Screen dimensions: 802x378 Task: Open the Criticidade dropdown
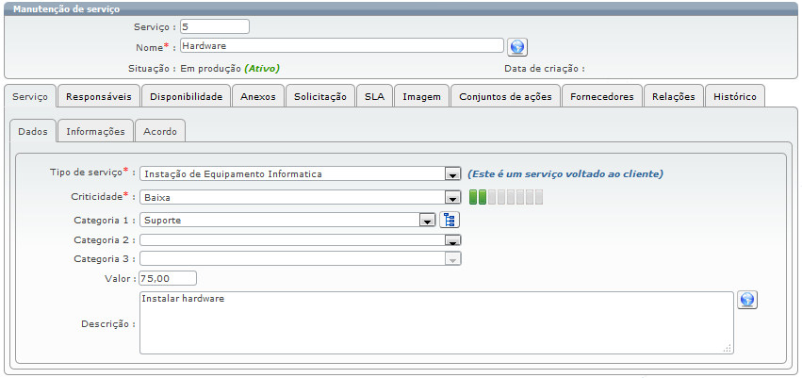coord(451,198)
